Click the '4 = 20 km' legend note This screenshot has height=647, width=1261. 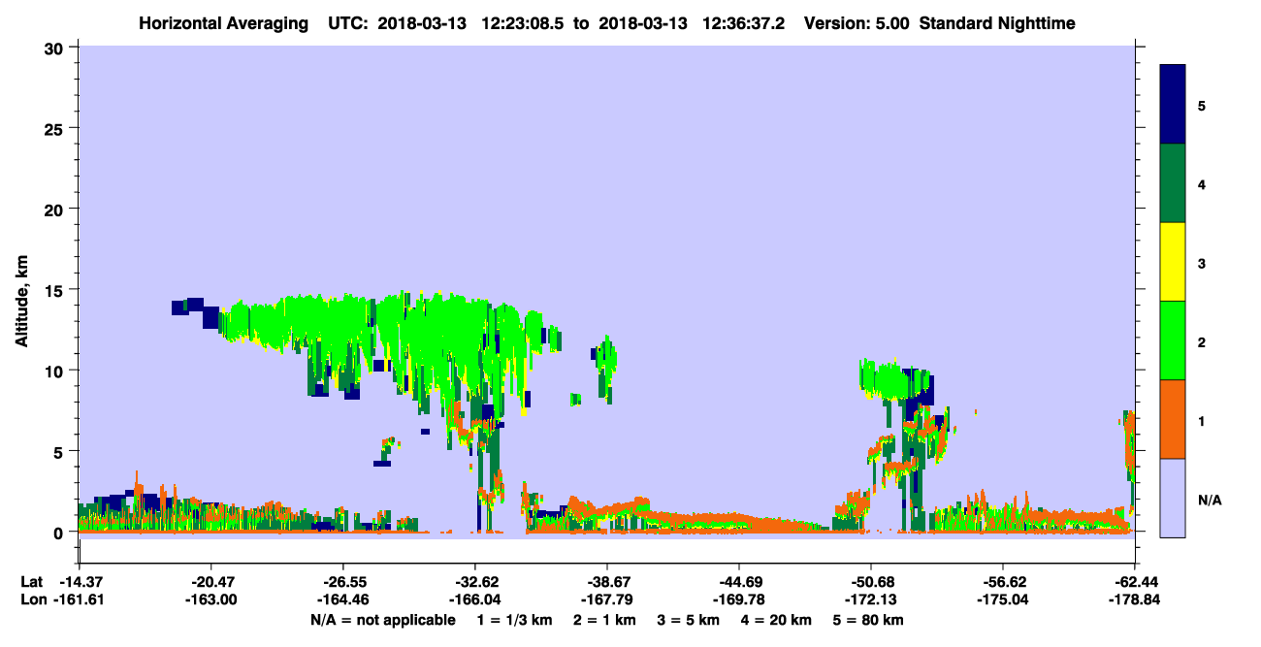[x=776, y=620]
